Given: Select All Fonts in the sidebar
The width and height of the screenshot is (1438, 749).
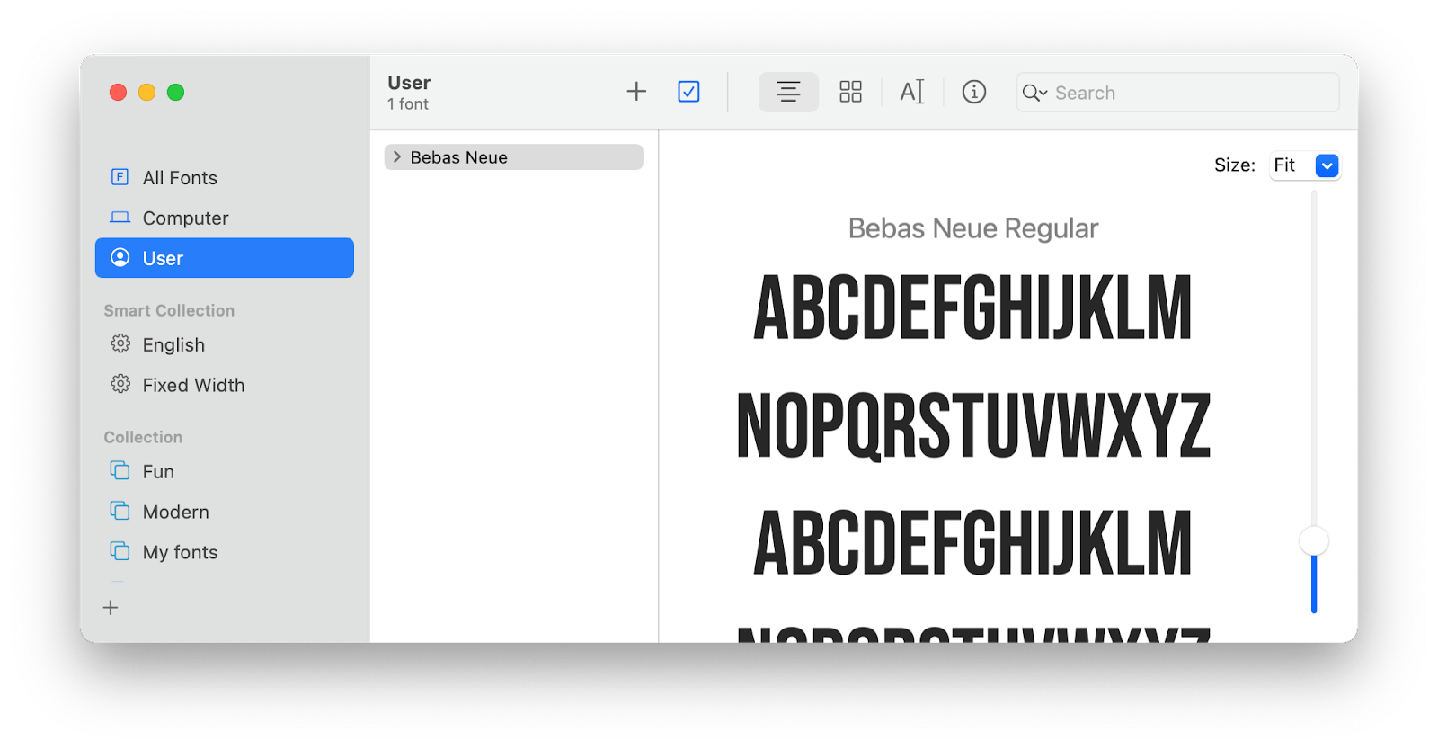Looking at the screenshot, I should click(x=225, y=178).
